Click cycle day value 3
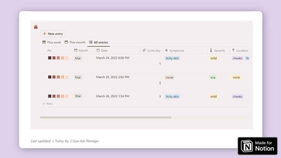The height and width of the screenshot is (158, 281). 160,96
